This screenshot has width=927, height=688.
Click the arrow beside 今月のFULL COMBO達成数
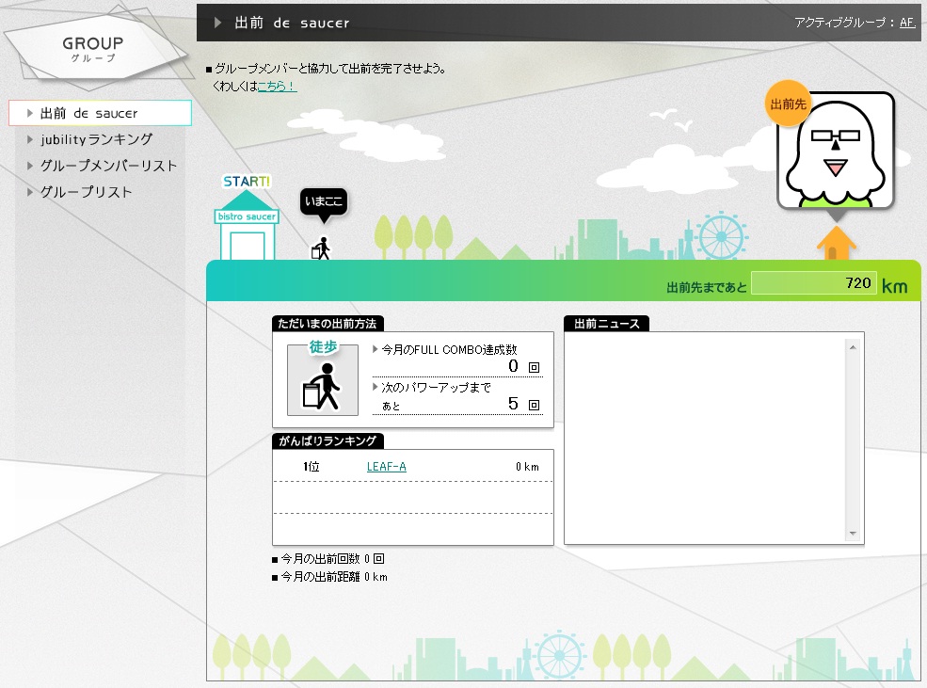[x=376, y=349]
